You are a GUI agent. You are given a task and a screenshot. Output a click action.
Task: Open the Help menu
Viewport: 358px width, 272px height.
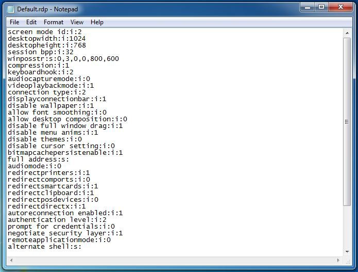(x=97, y=22)
